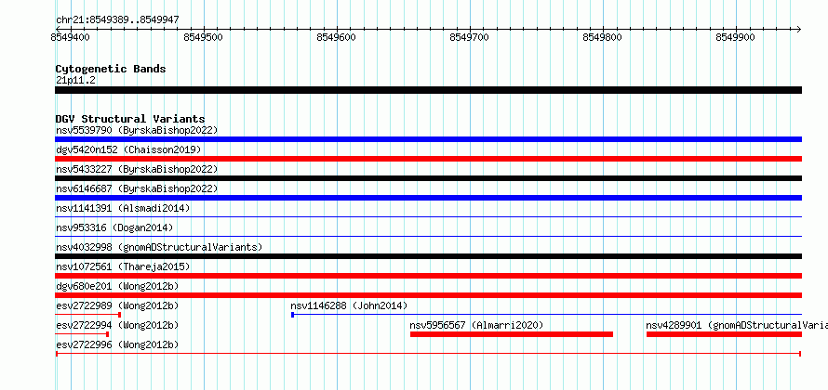Viewport: 828px width, 390px height.
Task: Select the nsv4289901 gnomAD variant label
Action: point(736,325)
